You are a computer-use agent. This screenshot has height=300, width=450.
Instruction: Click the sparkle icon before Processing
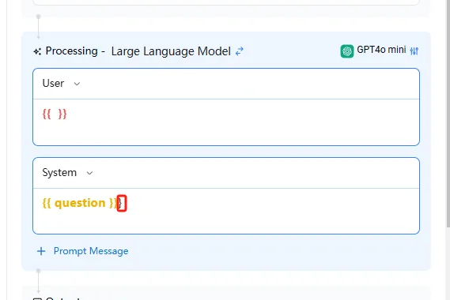tap(37, 51)
